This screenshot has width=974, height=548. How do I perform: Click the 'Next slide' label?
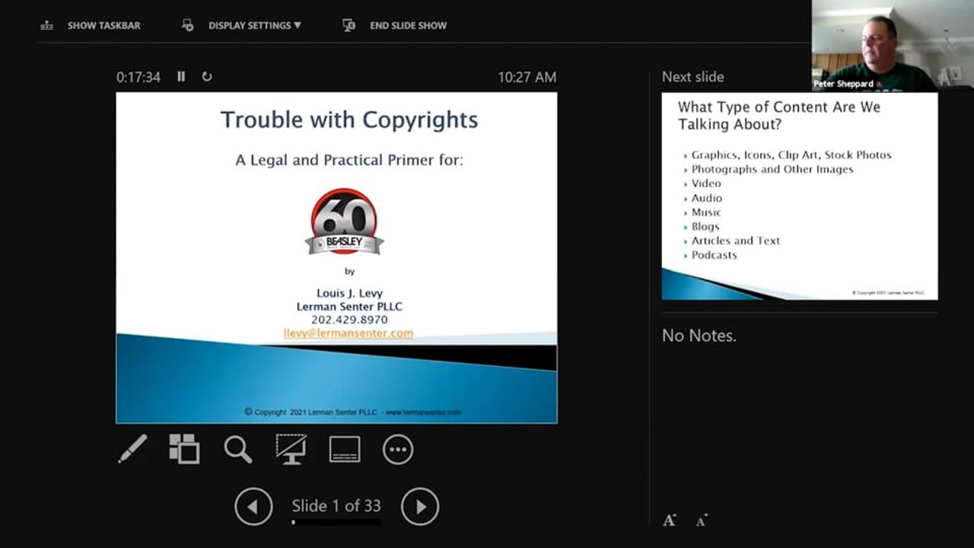(x=692, y=77)
